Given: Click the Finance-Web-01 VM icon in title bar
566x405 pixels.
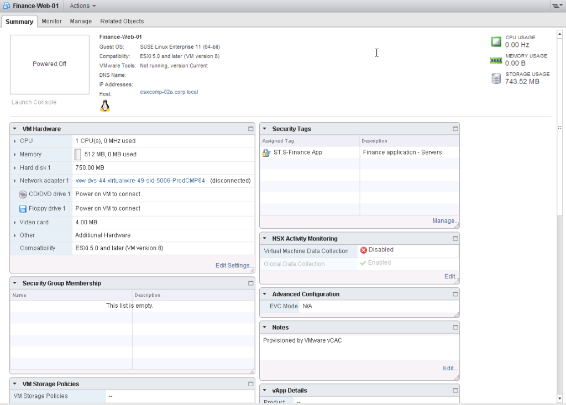Looking at the screenshot, I should 7,6.
